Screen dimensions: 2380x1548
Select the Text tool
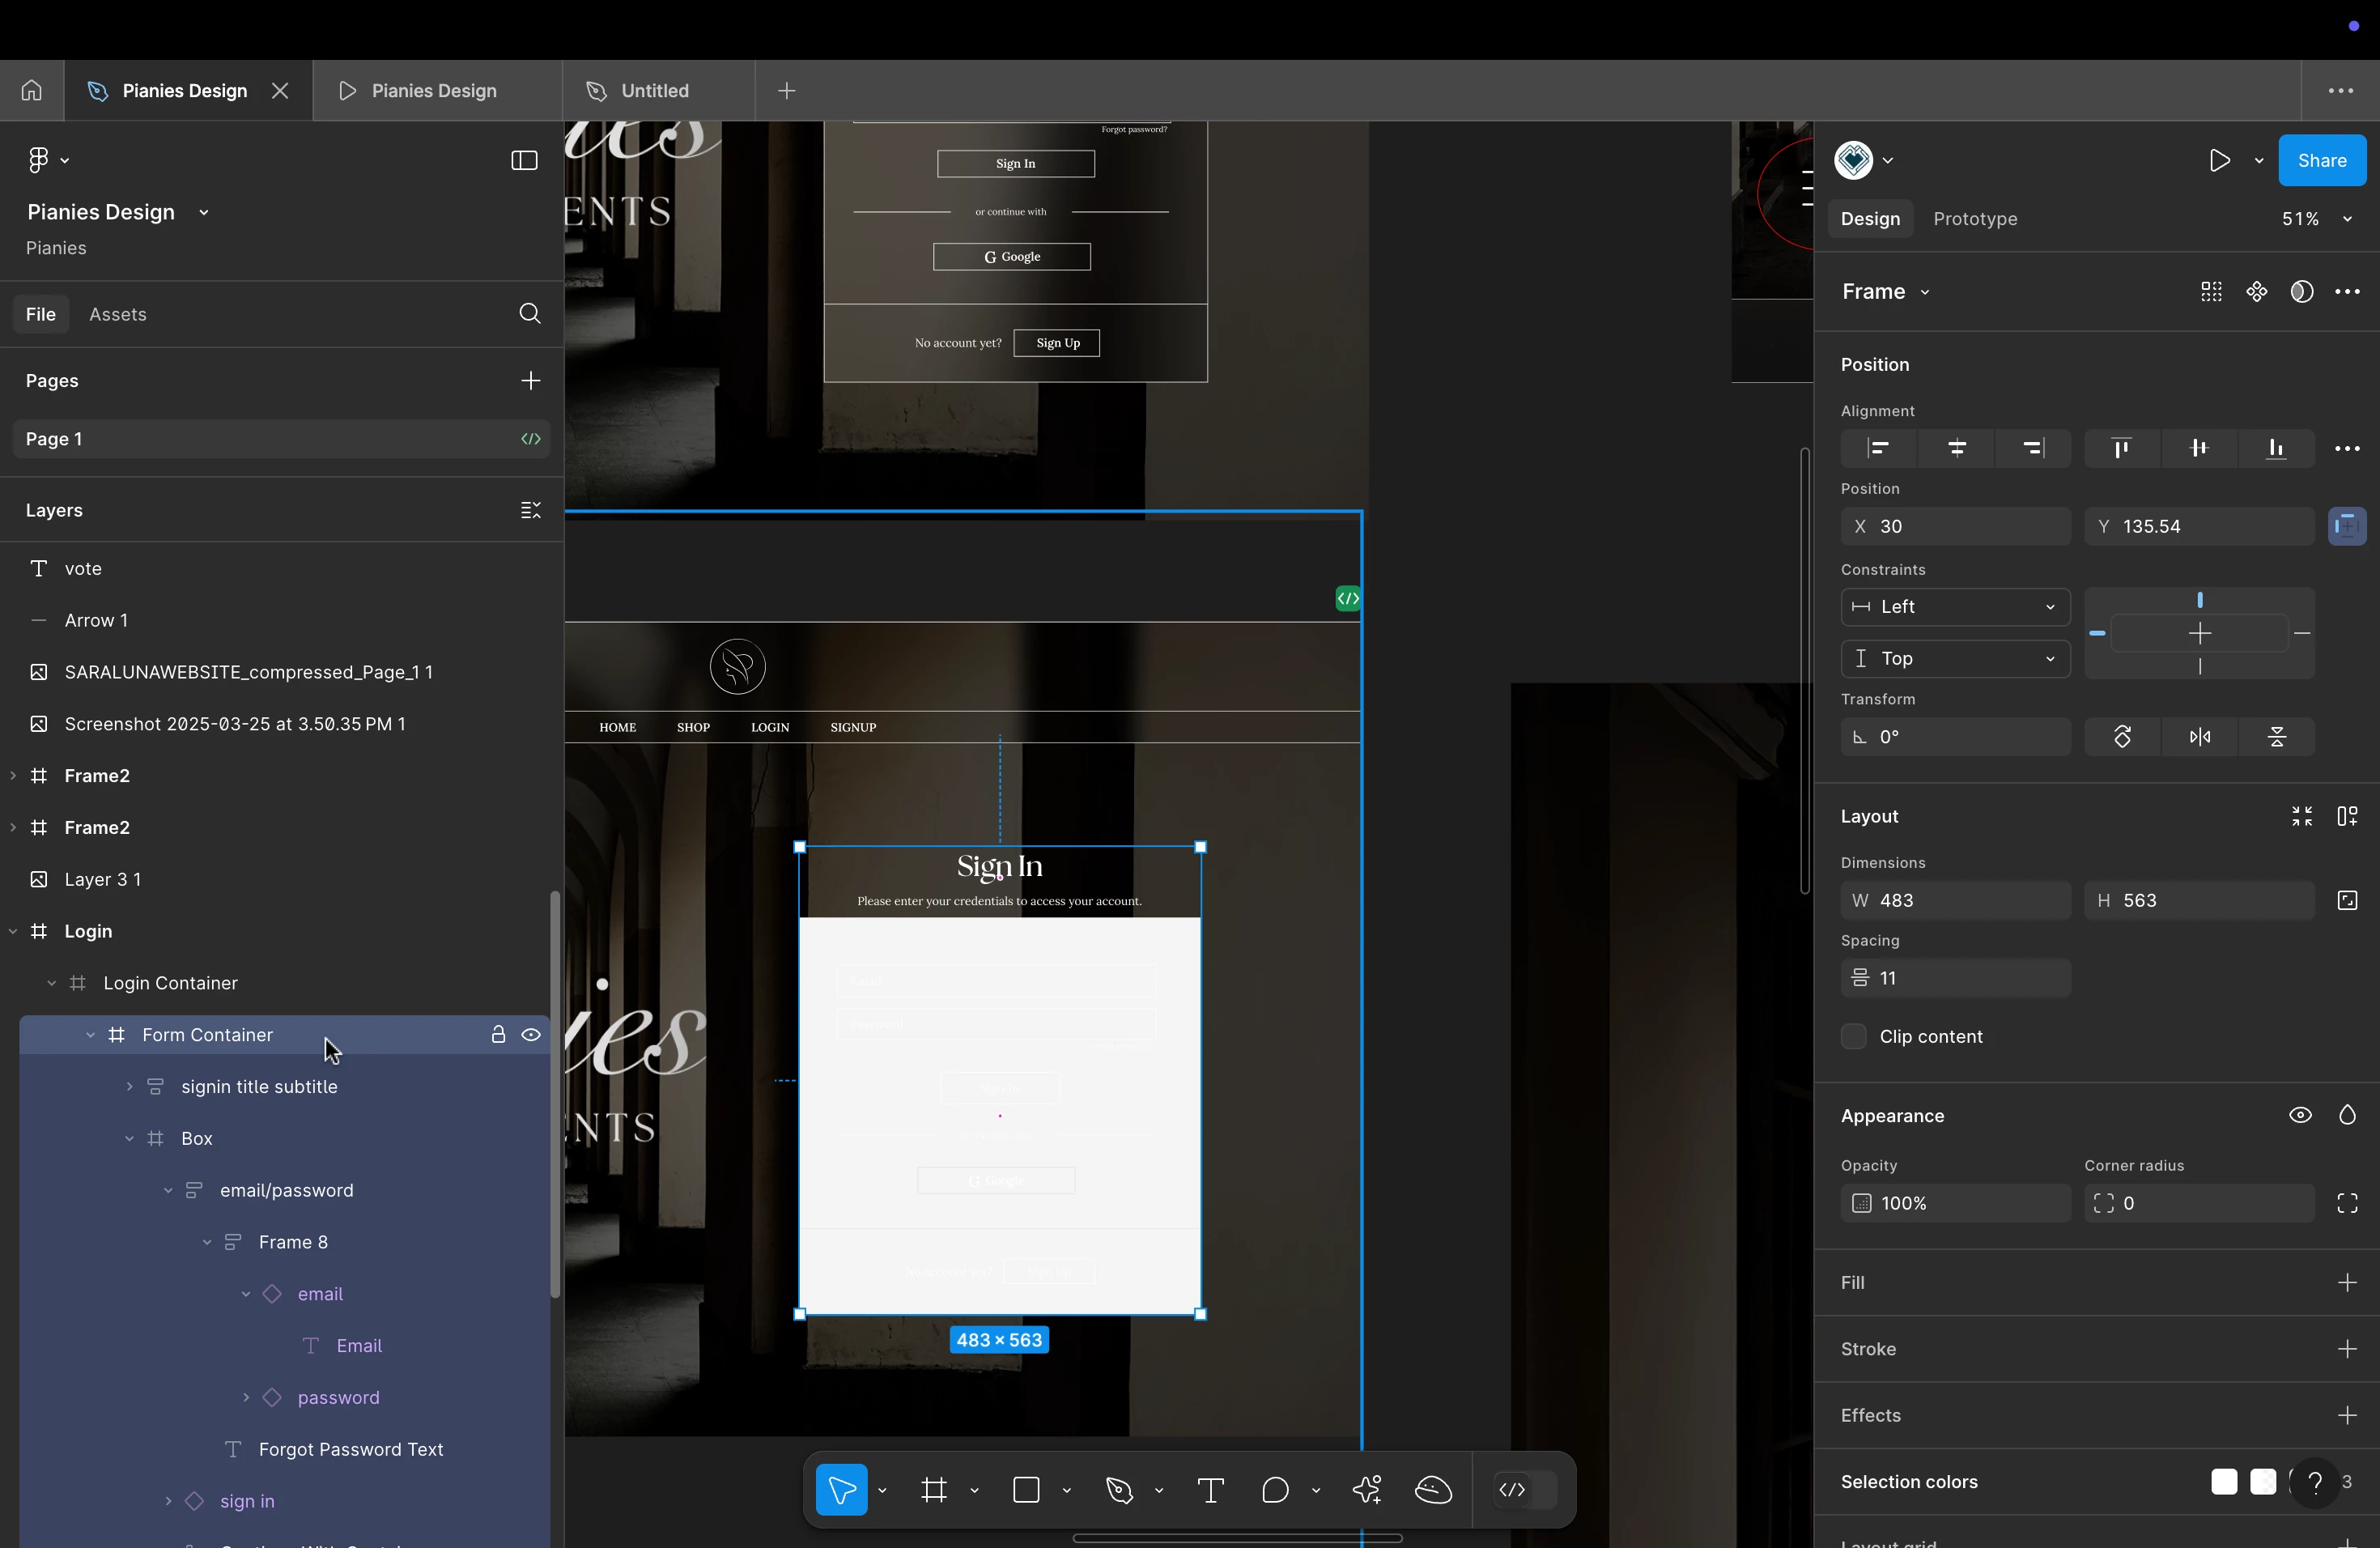[1211, 1490]
